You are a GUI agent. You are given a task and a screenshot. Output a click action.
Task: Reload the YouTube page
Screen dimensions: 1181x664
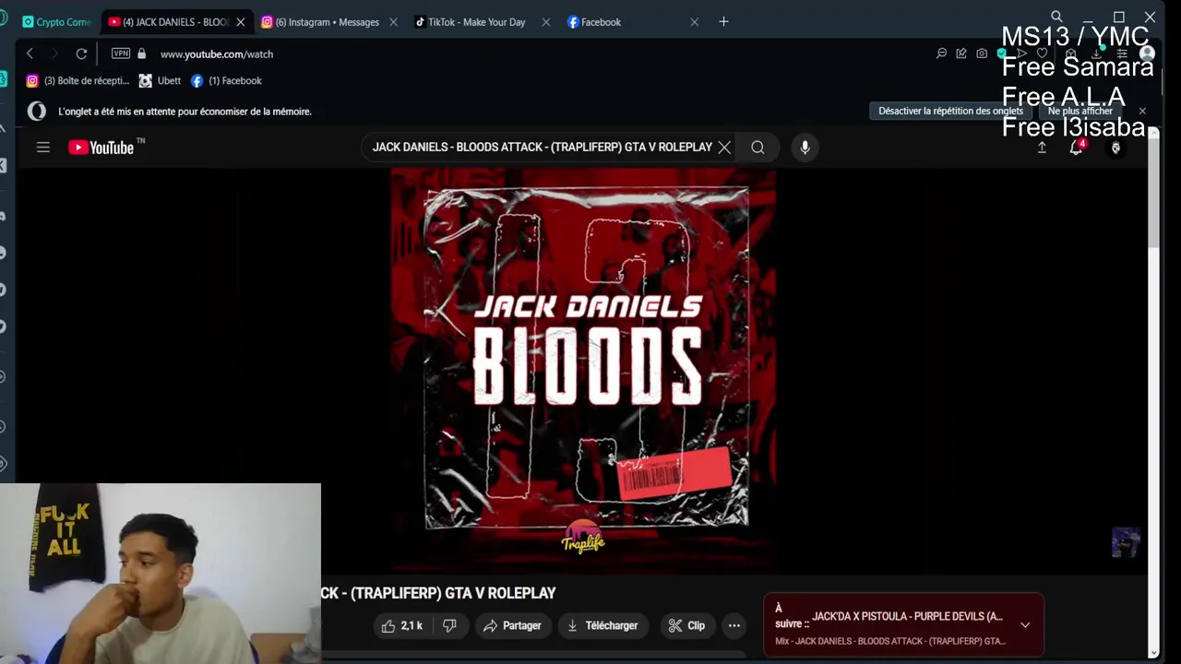pyautogui.click(x=81, y=53)
